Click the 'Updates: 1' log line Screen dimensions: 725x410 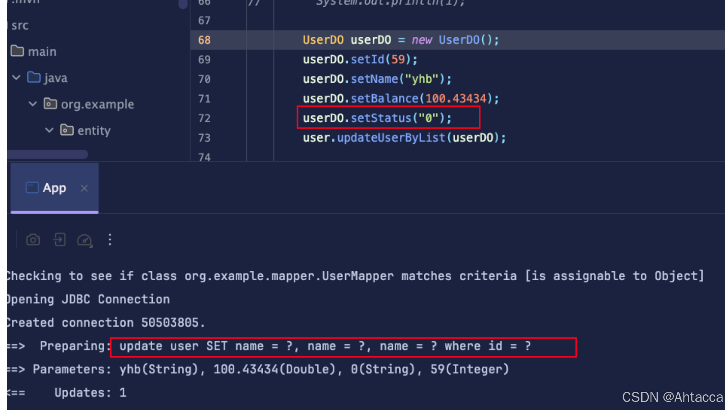coord(66,393)
